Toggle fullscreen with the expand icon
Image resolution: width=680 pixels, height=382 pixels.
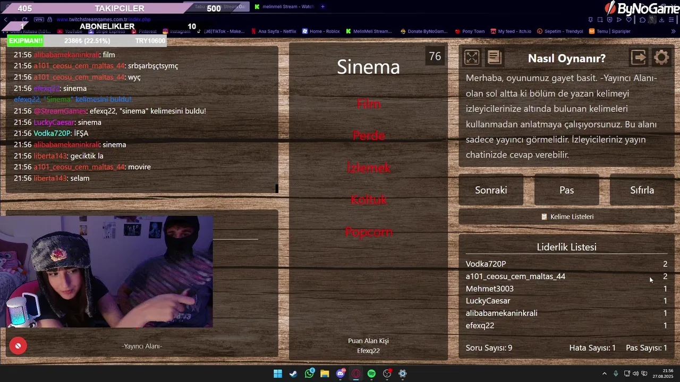(472, 57)
